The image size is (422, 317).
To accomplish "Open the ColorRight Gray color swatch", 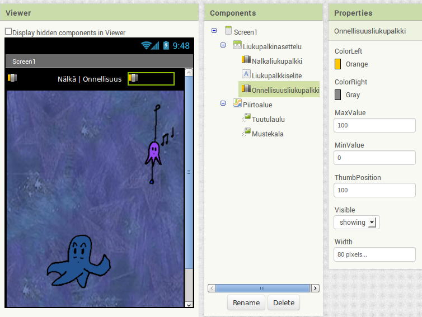I will click(337, 95).
